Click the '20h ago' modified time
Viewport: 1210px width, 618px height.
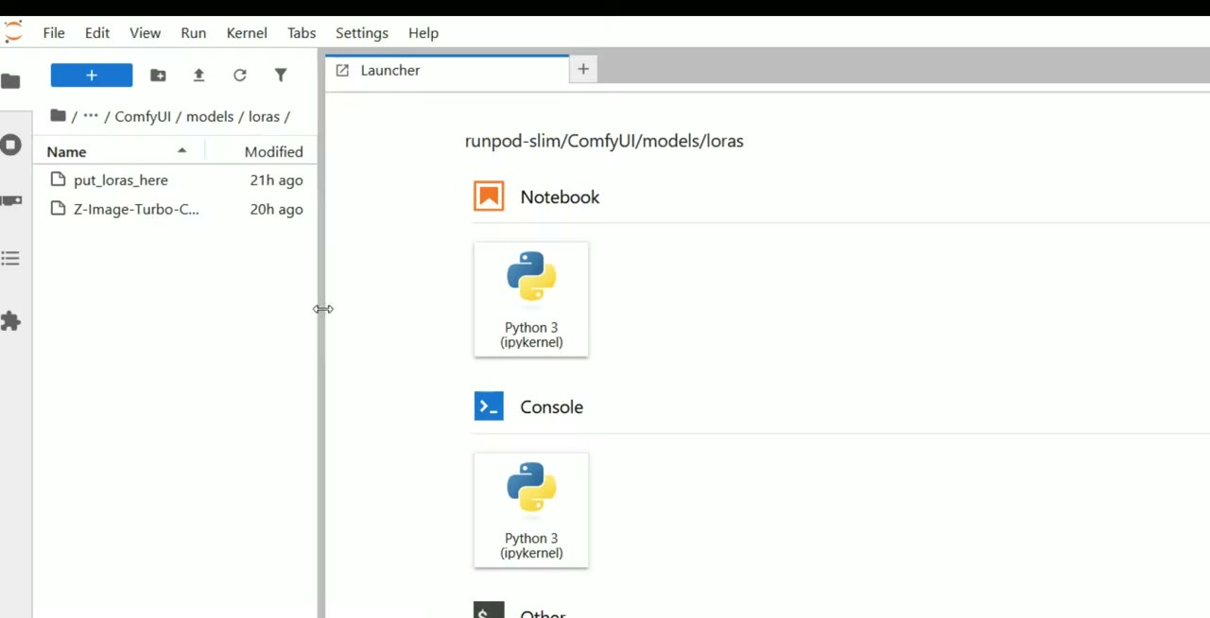276,209
